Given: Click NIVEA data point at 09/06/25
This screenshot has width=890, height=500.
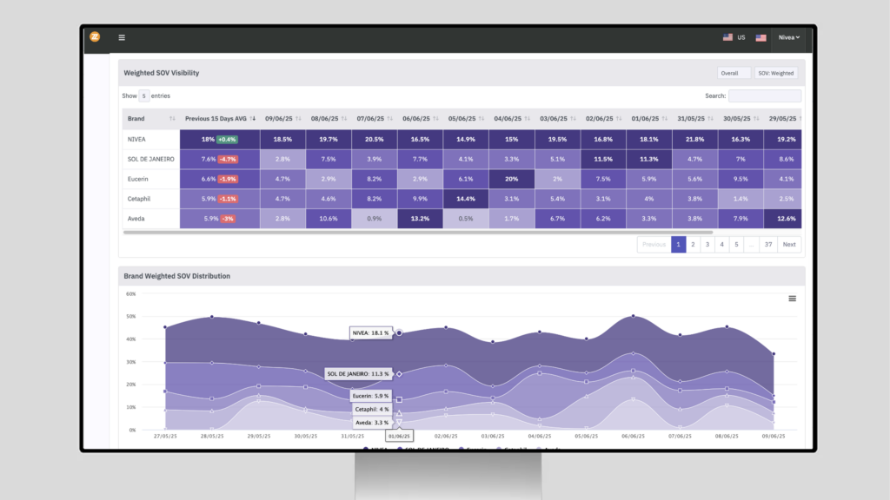Looking at the screenshot, I should pyautogui.click(x=774, y=354).
